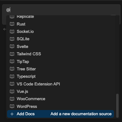
Task: Pick WooCommerce documentation
Action: coord(61,99)
